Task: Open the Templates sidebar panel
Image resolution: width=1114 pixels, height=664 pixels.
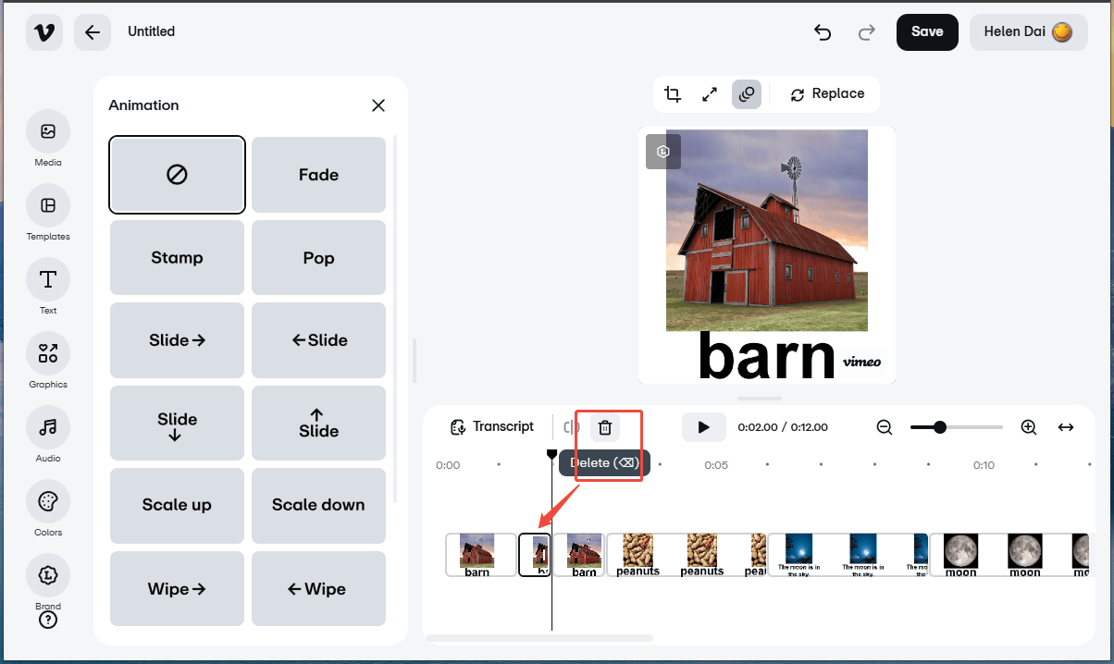Action: [48, 213]
